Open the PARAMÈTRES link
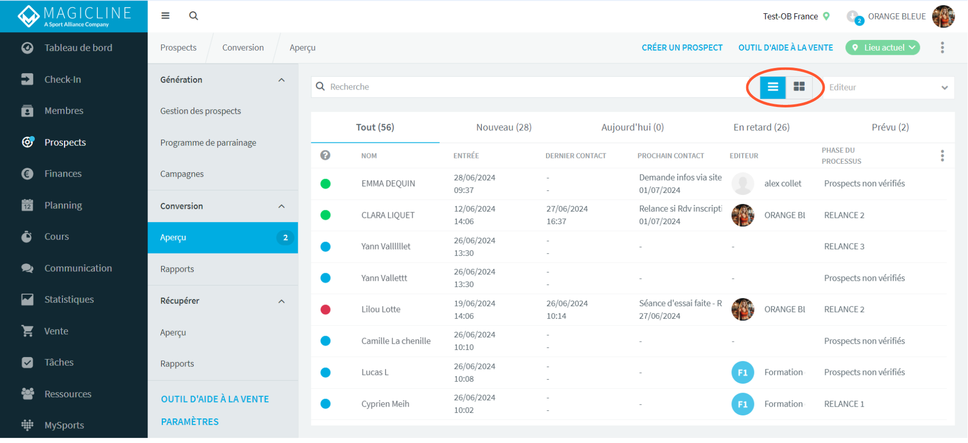The width and height of the screenshot is (968, 443). (190, 422)
